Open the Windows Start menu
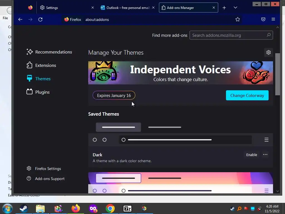The image size is (285, 214). [8, 208]
